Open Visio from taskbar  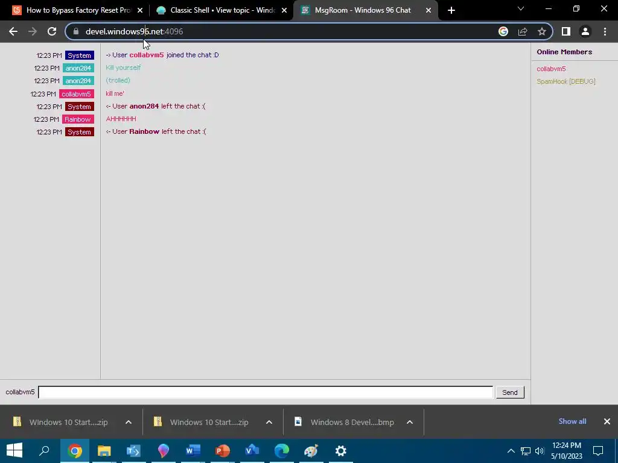252,450
